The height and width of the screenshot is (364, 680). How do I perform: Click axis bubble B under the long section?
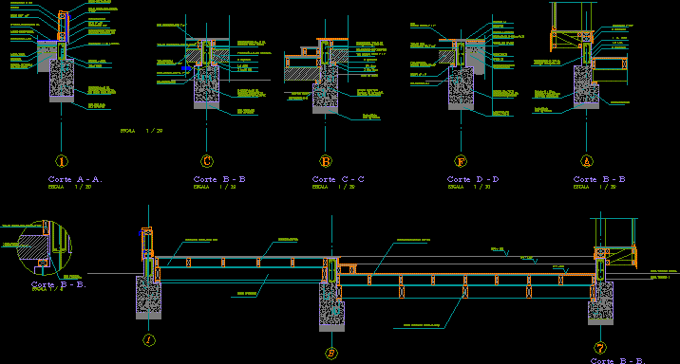331,354
